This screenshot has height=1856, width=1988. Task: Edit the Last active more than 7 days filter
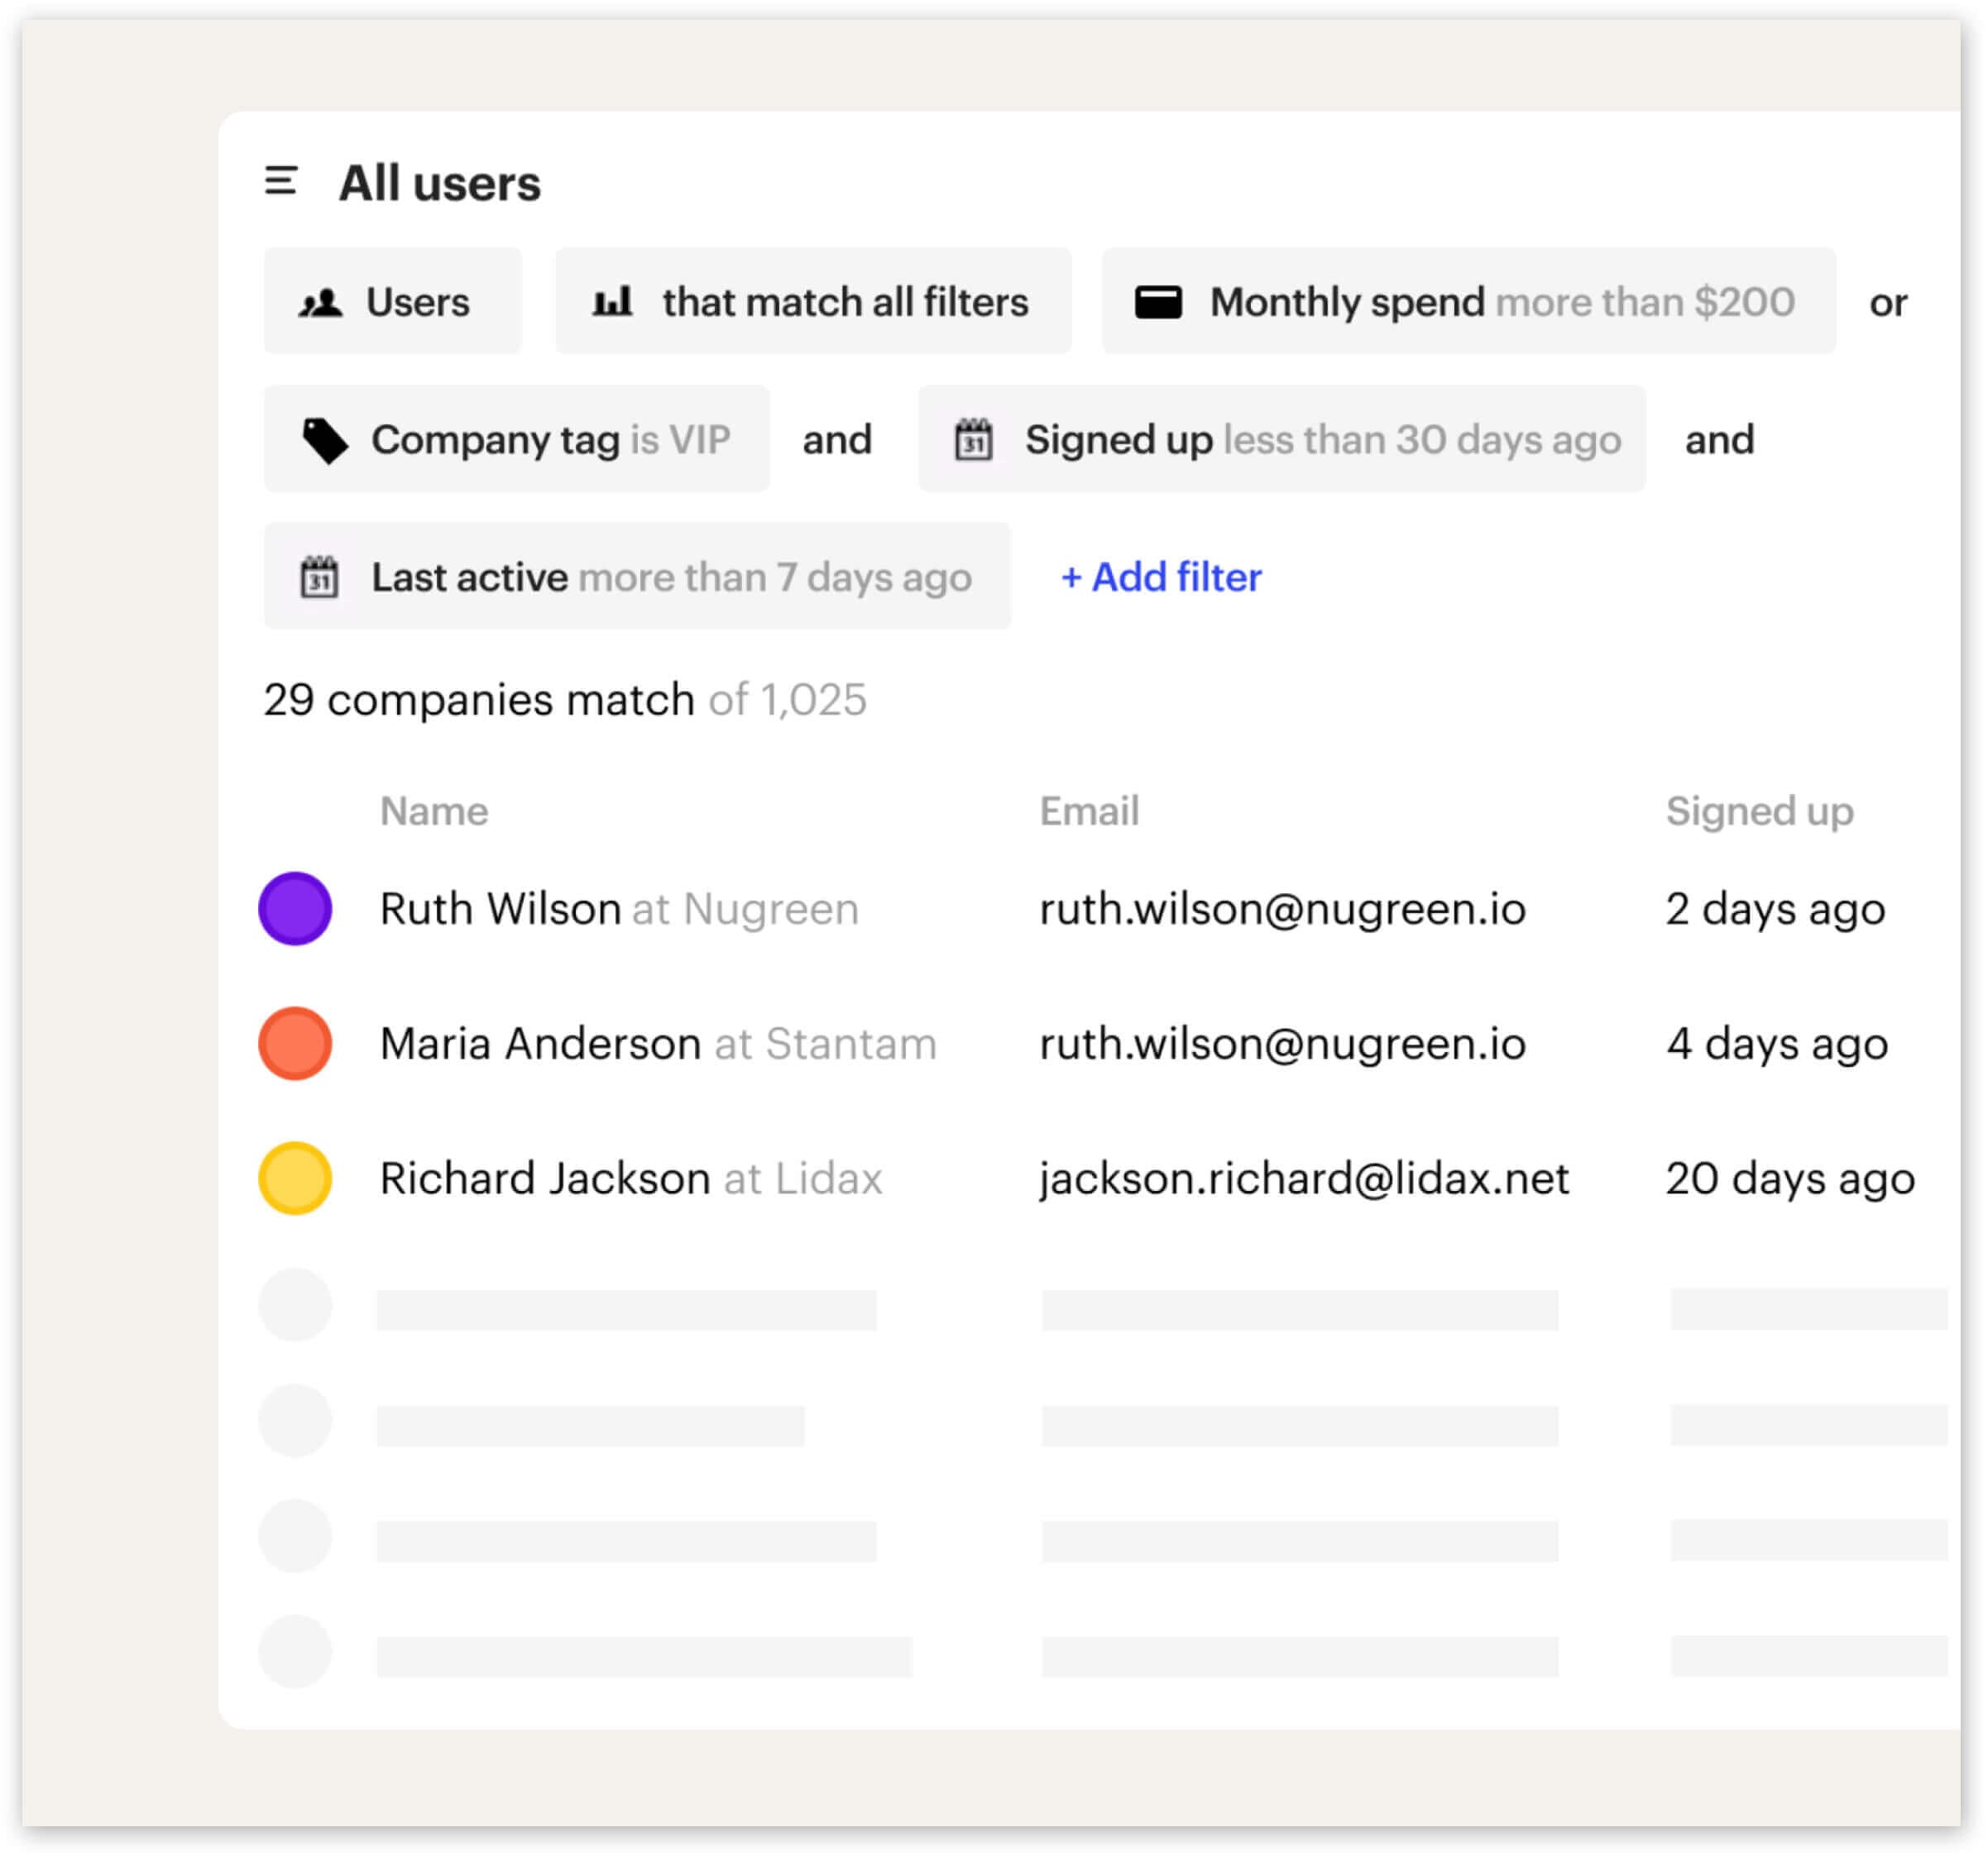coord(637,576)
